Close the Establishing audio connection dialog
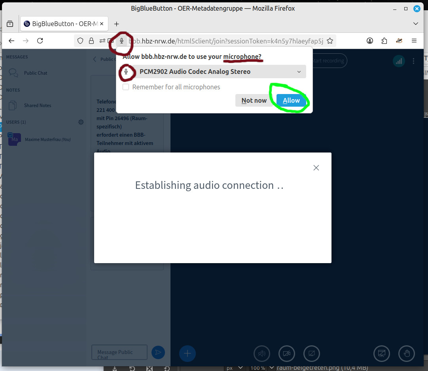Screen dimensions: 428x371 point(316,168)
